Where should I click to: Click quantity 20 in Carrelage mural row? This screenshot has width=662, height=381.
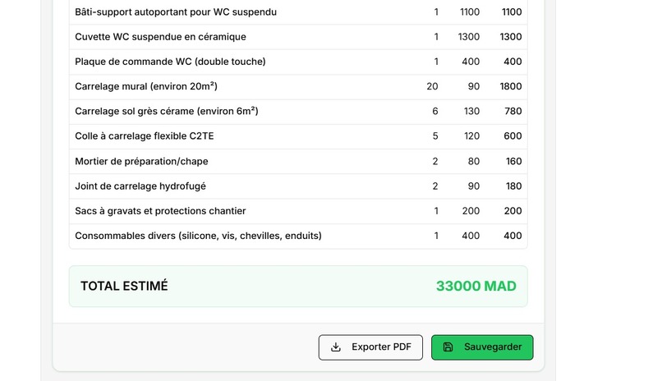pyautogui.click(x=432, y=86)
